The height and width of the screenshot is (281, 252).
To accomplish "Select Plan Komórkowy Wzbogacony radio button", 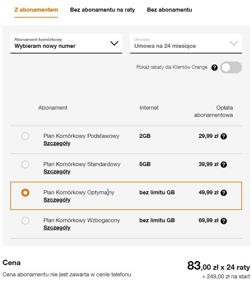I will [25, 221].
